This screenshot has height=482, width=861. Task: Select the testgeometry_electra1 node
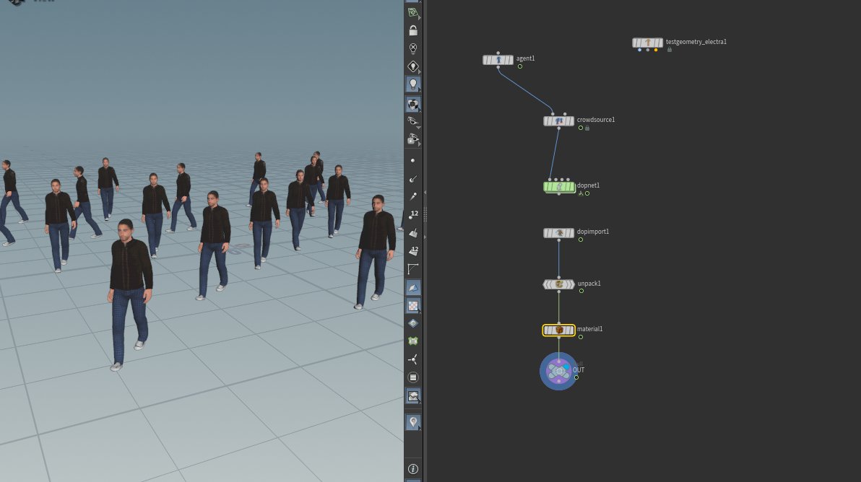(x=647, y=43)
